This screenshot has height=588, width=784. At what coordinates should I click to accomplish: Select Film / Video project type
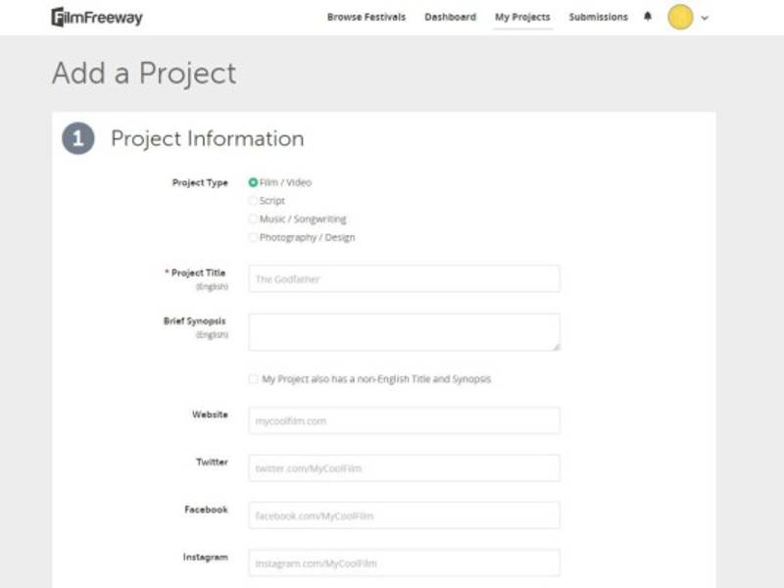click(254, 182)
